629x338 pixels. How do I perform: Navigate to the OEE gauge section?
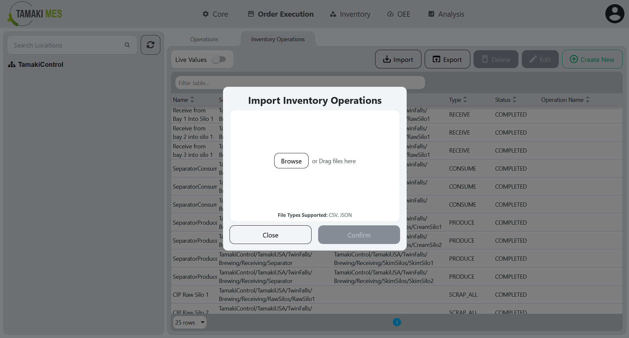(x=398, y=14)
